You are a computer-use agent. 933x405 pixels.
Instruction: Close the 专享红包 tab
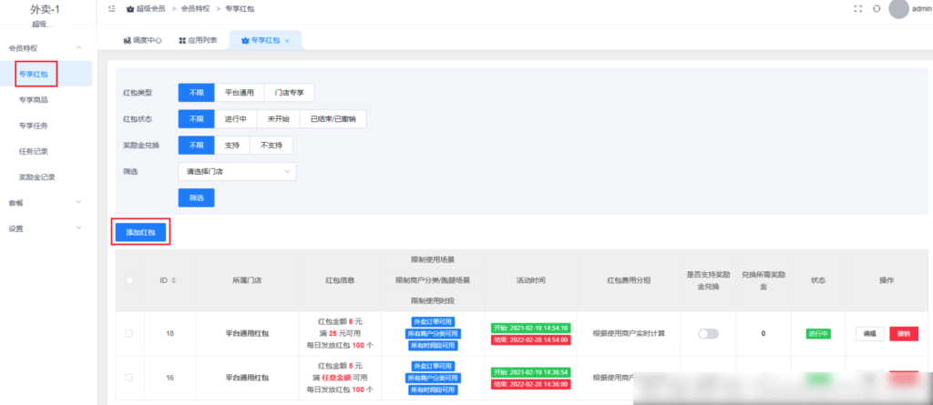tap(287, 41)
